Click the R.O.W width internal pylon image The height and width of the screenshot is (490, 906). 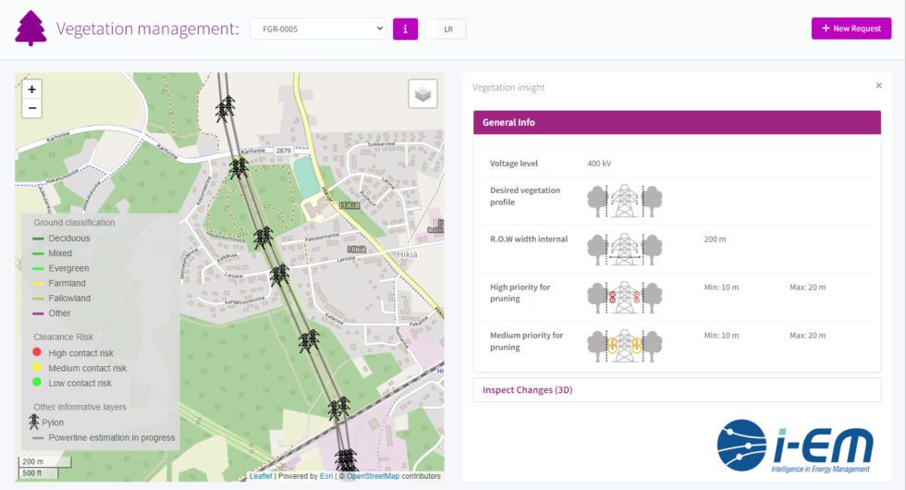[x=625, y=249]
